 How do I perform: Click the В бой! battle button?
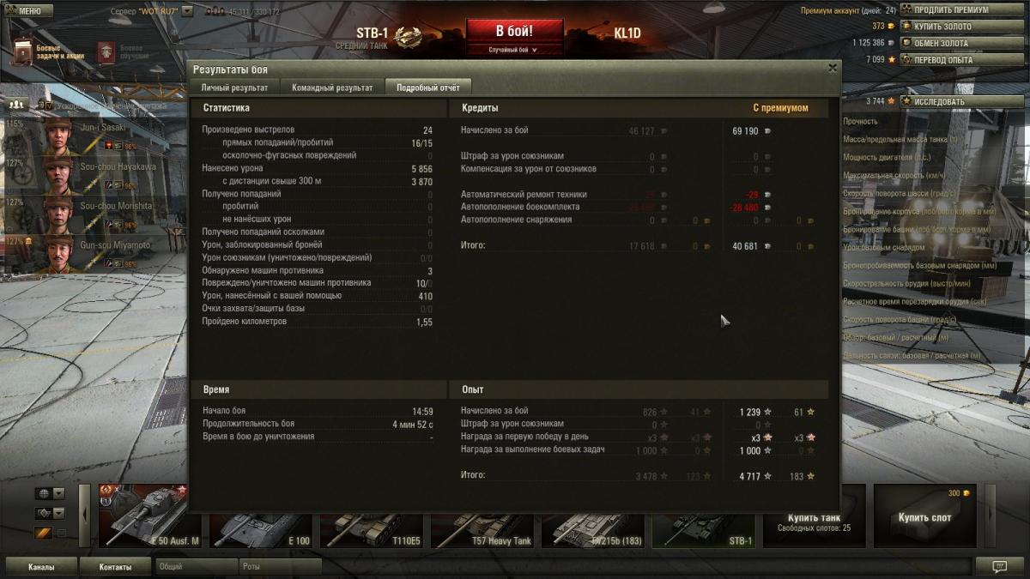(x=514, y=31)
